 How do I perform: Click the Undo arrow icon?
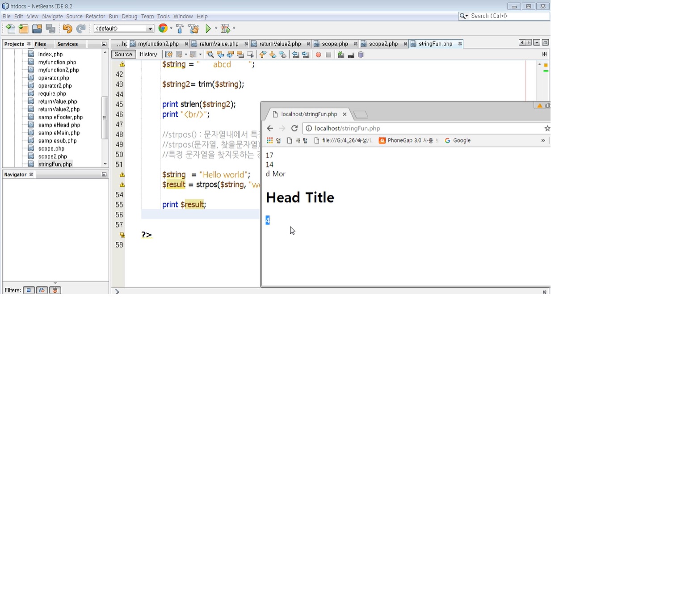pyautogui.click(x=67, y=29)
